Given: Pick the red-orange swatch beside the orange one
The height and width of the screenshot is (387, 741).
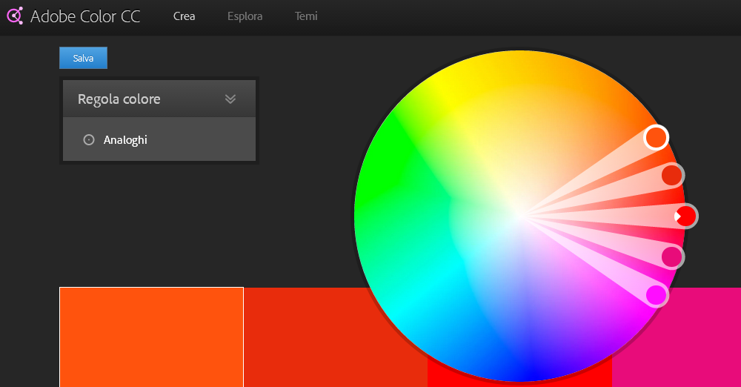Looking at the screenshot, I should (x=326, y=337).
